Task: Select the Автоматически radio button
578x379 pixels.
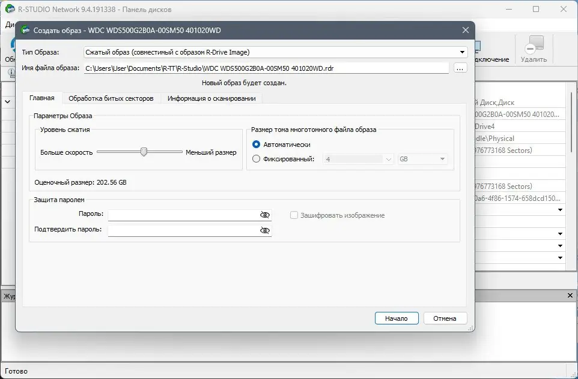Action: pos(258,145)
